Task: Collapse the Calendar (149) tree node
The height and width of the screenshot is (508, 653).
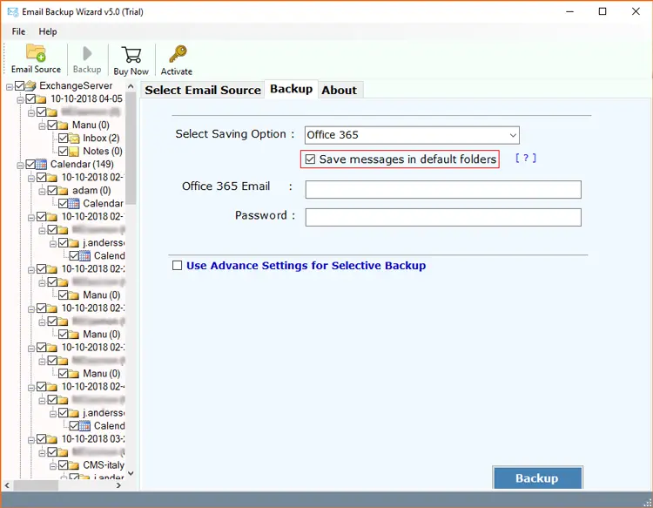Action: (20, 166)
